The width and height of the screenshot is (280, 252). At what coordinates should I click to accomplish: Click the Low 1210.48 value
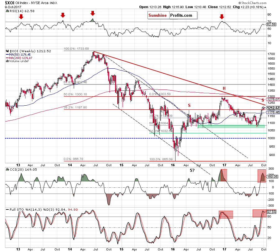click(196, 7)
